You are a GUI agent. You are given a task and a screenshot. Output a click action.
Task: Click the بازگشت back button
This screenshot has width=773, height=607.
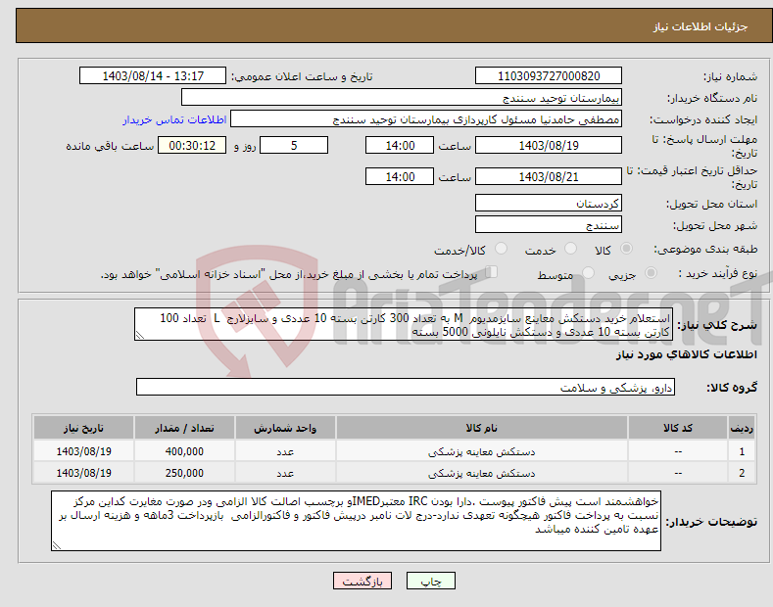point(362,582)
